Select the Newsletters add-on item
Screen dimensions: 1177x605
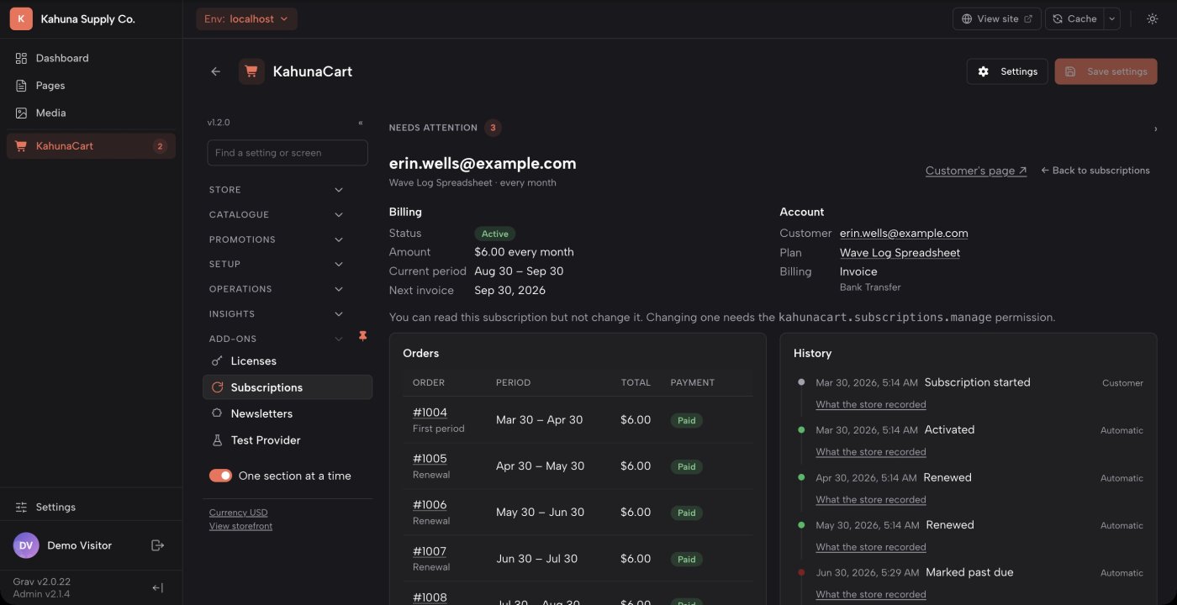[288, 413]
